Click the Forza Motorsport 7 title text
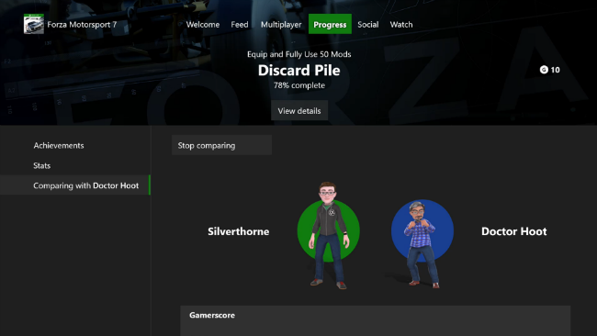597x336 pixels. [x=82, y=25]
